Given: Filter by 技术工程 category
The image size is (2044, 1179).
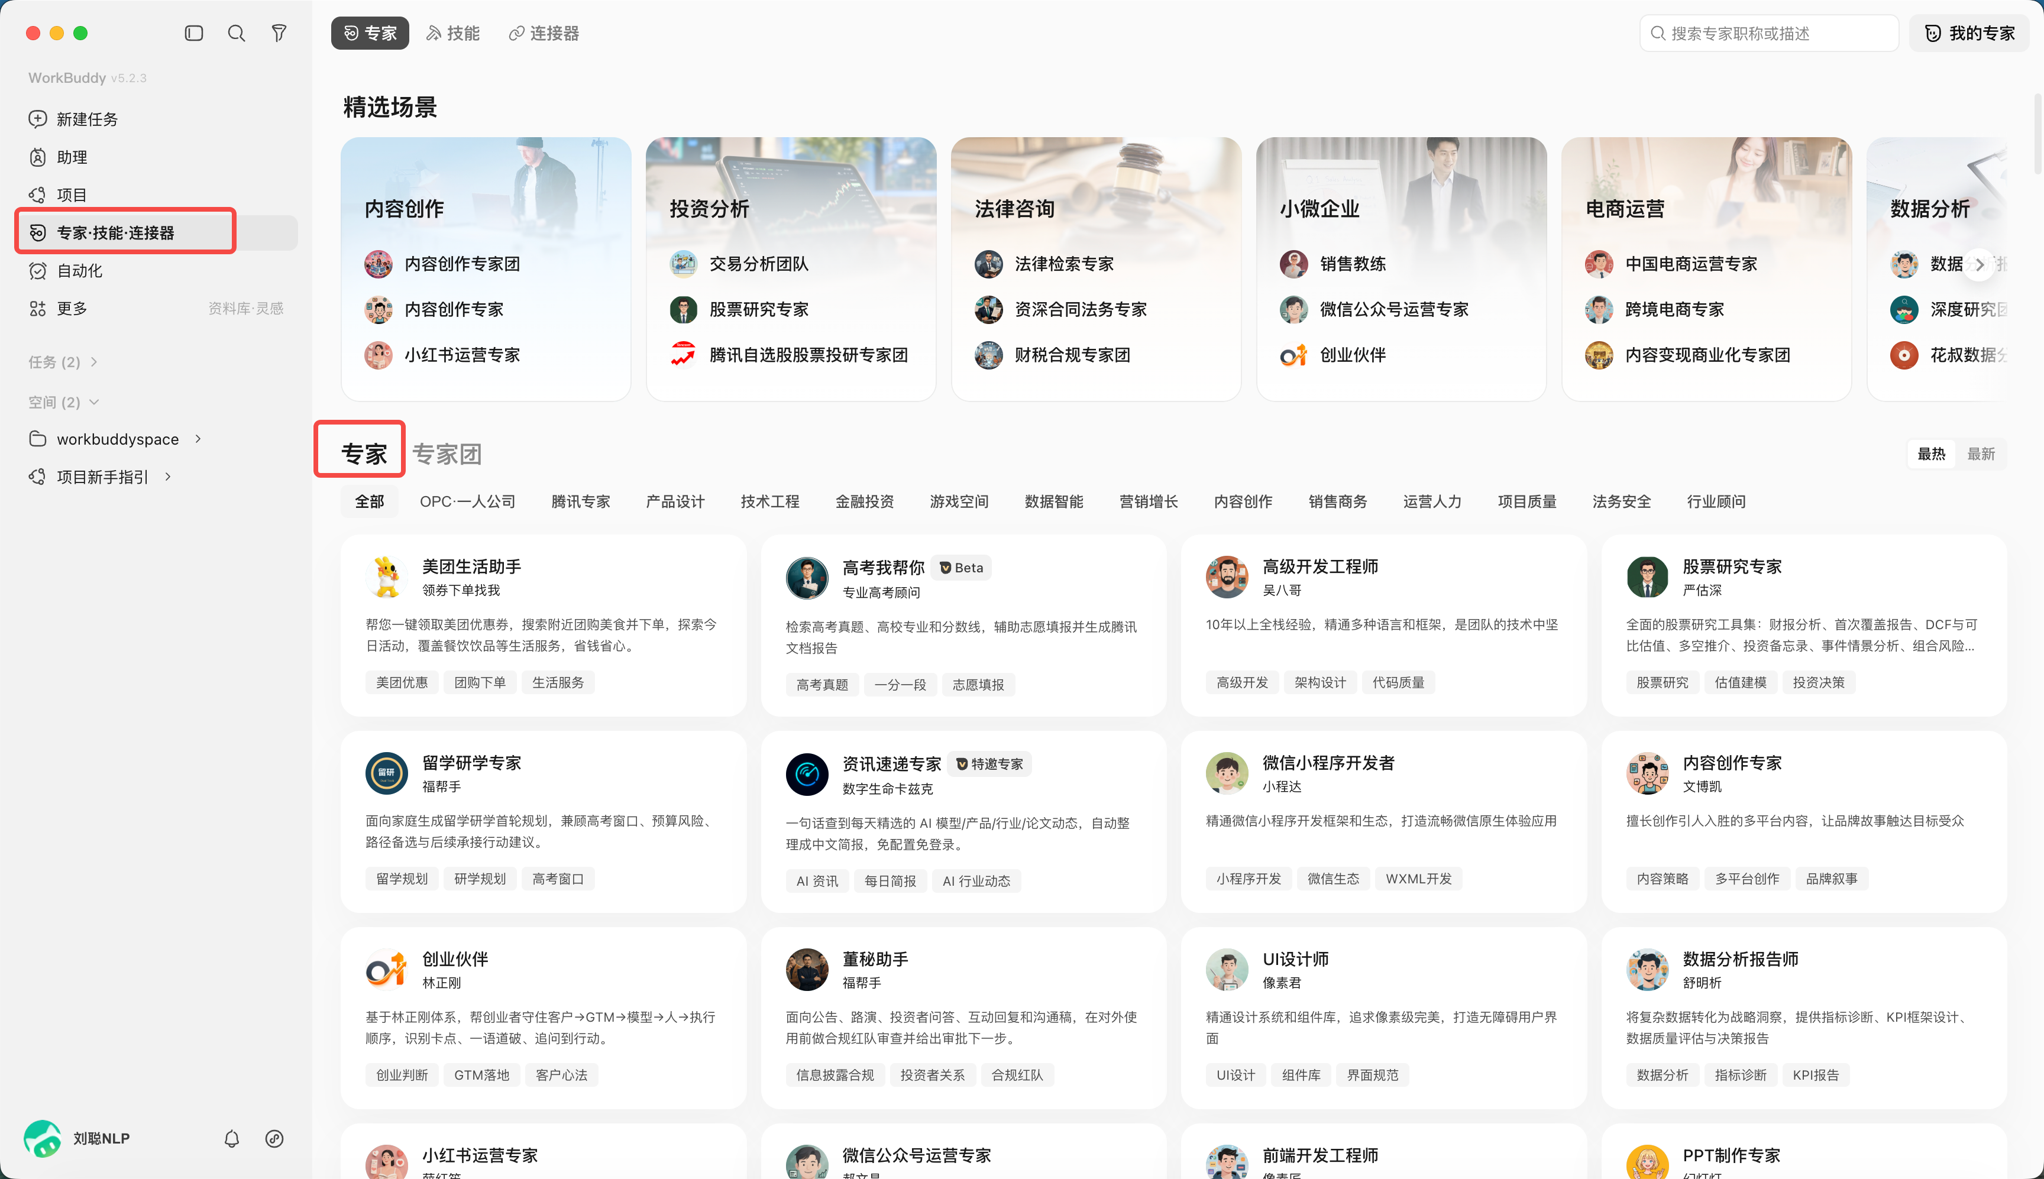Looking at the screenshot, I should 769,502.
